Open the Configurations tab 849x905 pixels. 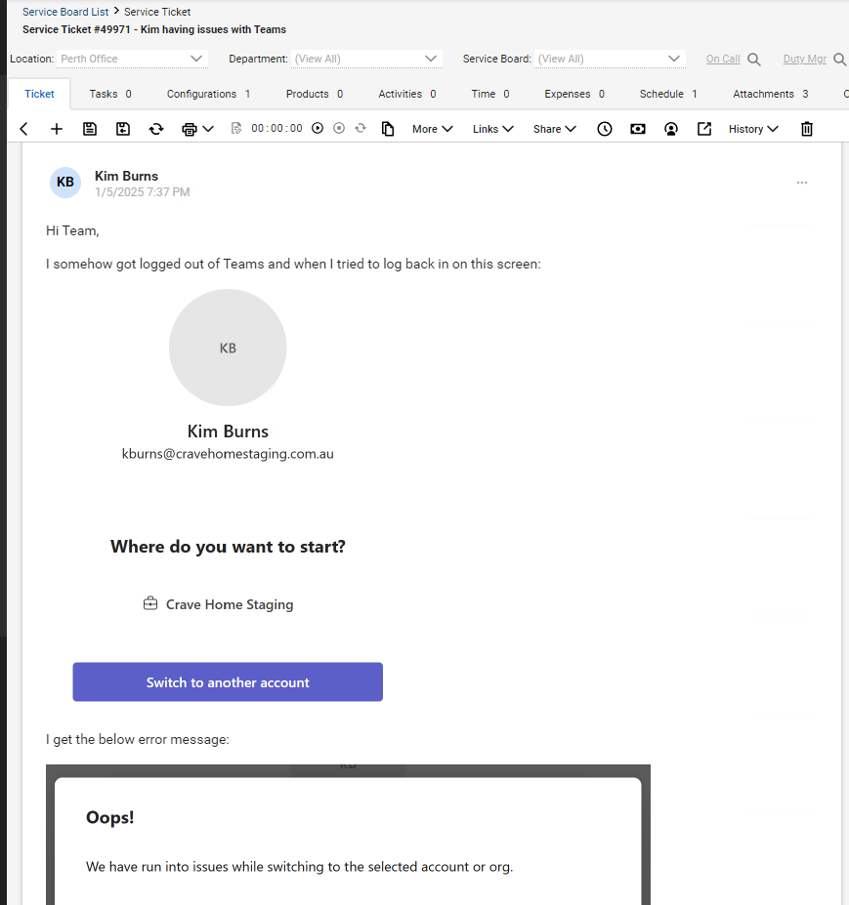point(208,94)
